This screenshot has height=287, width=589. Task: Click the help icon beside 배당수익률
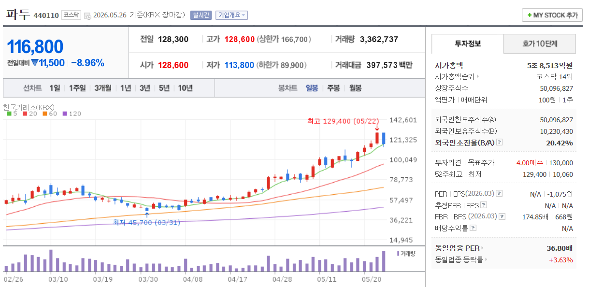pyautogui.click(x=474, y=228)
